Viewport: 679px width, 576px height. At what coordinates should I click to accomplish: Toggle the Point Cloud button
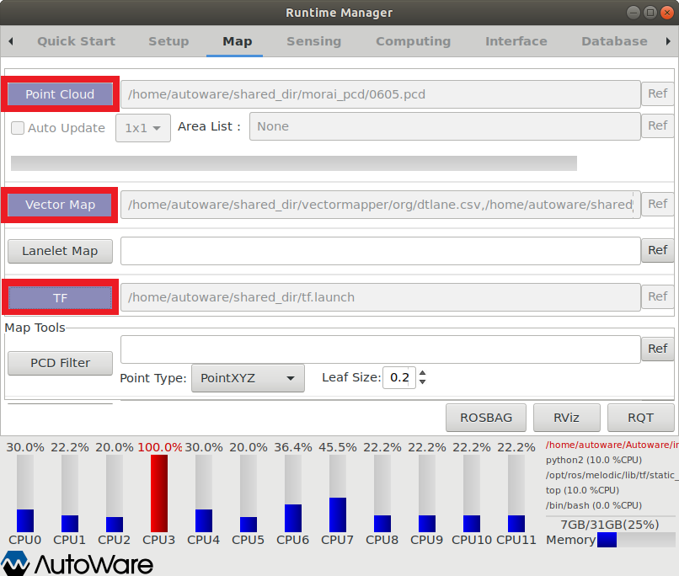click(60, 94)
